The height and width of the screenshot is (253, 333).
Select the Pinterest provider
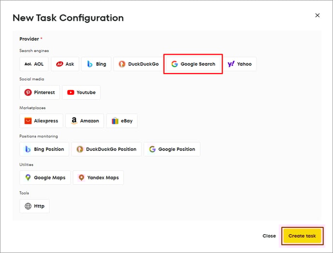pos(40,92)
